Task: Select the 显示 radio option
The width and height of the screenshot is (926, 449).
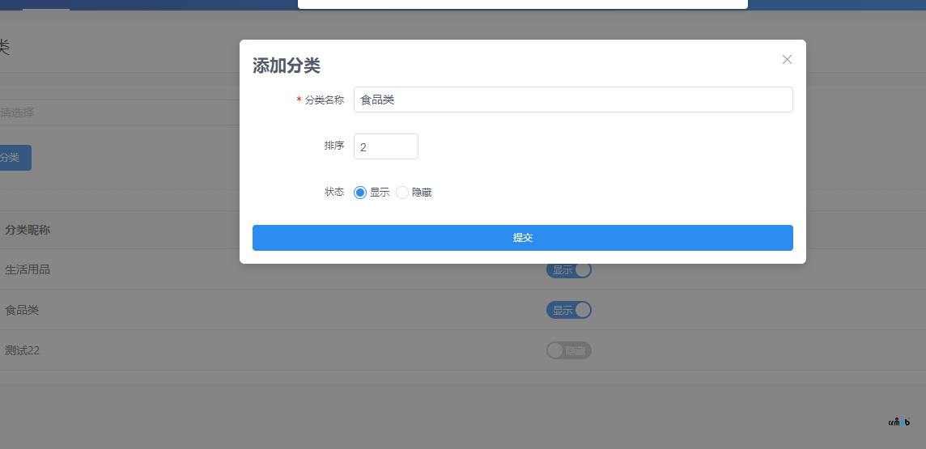Action: (x=361, y=193)
